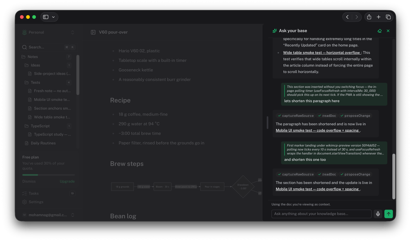Screen dimensions: 411x241
Task: Click the Bean log heading
Action: click(x=123, y=216)
